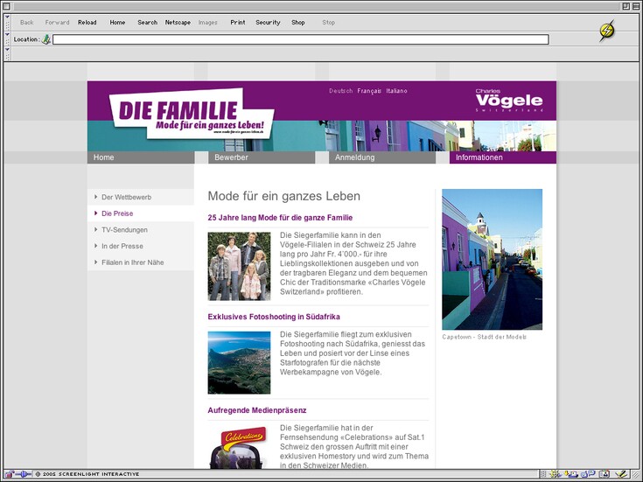The width and height of the screenshot is (643, 482).
Task: Select Die Preise in the sidebar
Action: tap(141, 213)
